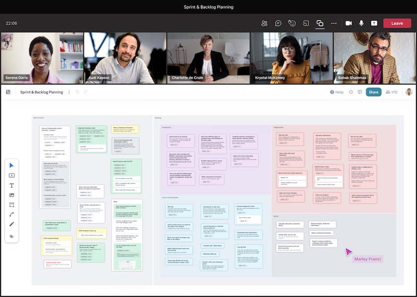Open the tags tool
The image size is (417, 297).
[11, 236]
